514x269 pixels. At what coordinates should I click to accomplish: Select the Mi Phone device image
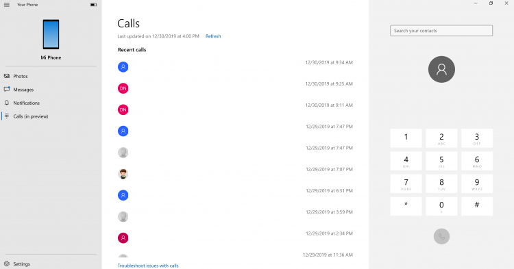pyautogui.click(x=51, y=34)
